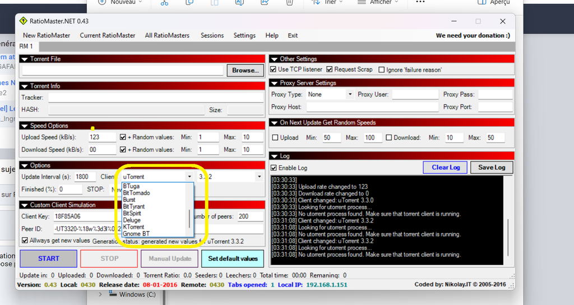Collapse Custom Client Simulation section triangle
Image resolution: width=574 pixels, height=305 pixels.
tap(25, 205)
